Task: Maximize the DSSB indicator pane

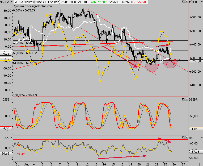Action: pyautogui.click(x=183, y=99)
